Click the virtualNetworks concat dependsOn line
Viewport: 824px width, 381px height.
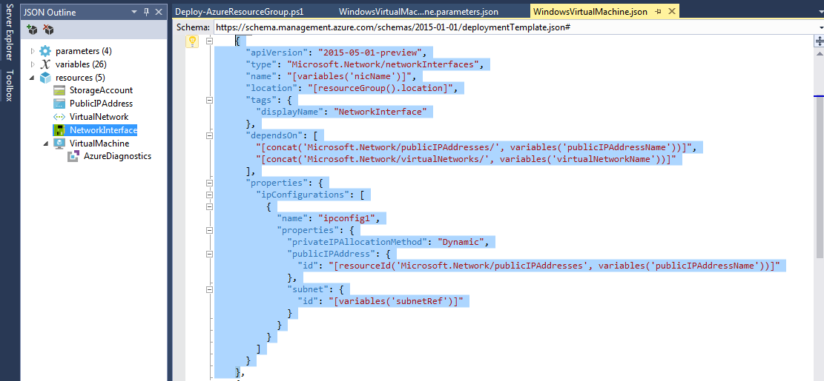(466, 159)
